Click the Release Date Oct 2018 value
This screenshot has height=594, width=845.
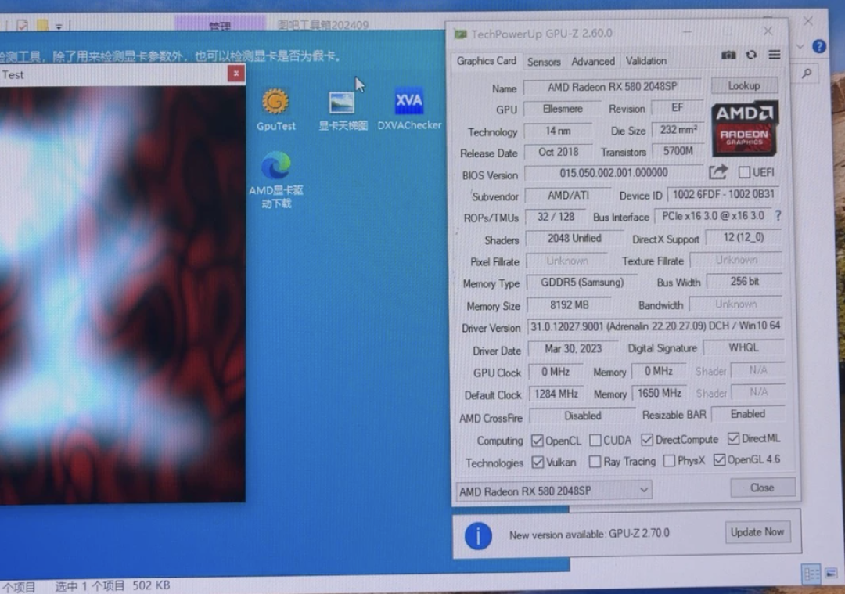(558, 152)
